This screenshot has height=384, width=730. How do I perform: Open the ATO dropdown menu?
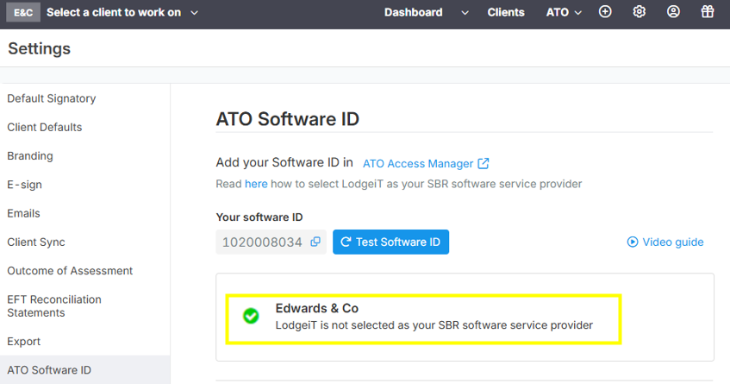(x=564, y=13)
